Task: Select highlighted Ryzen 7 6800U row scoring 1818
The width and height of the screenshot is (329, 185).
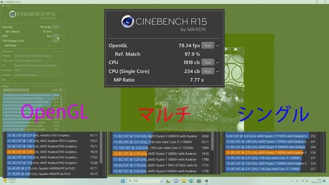Action: click(x=161, y=154)
